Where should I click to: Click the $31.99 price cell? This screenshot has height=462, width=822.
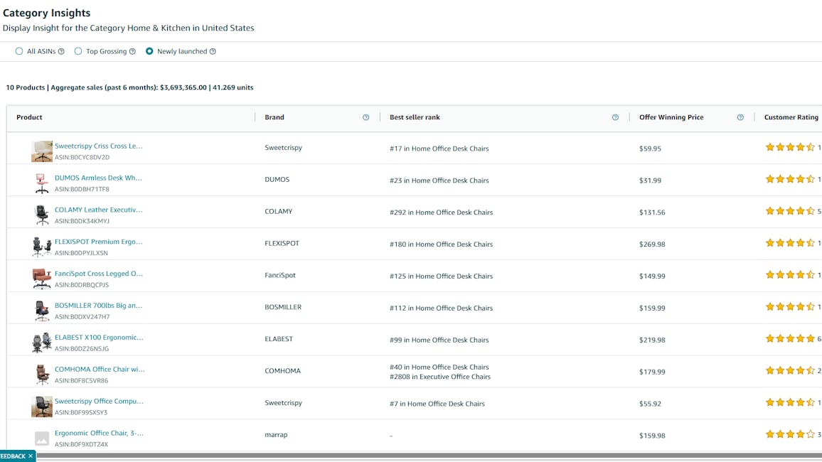click(650, 181)
